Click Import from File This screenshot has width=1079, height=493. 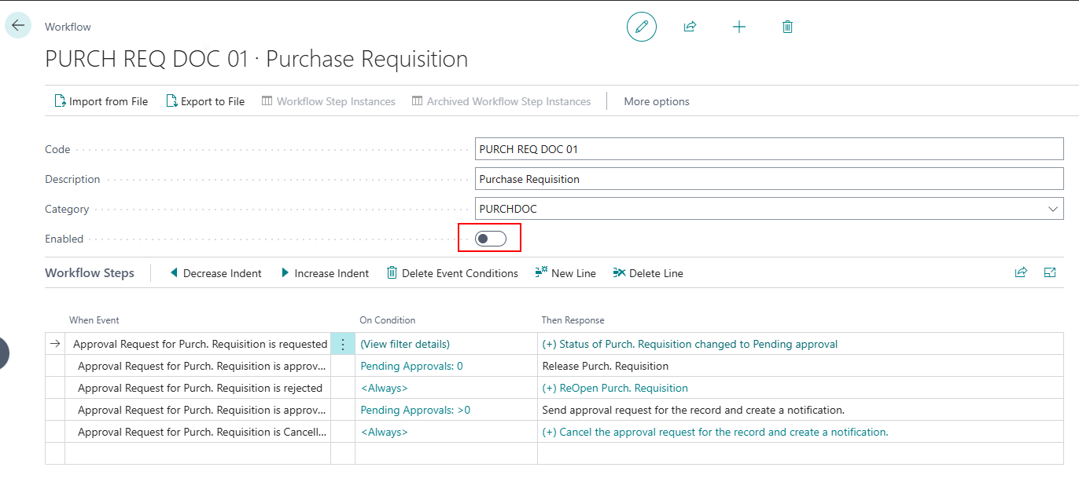pyautogui.click(x=101, y=101)
